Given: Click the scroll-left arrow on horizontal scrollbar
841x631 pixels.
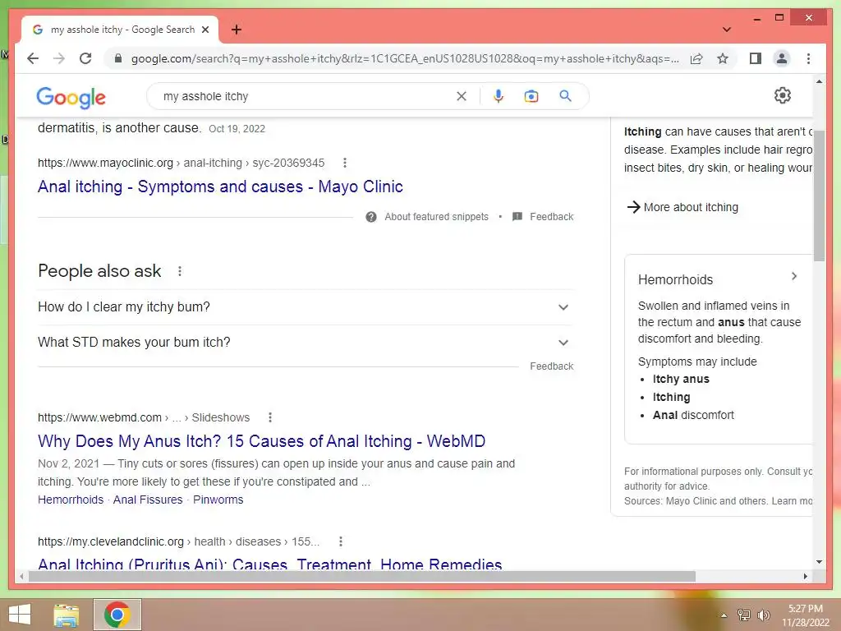Looking at the screenshot, I should click(21, 576).
